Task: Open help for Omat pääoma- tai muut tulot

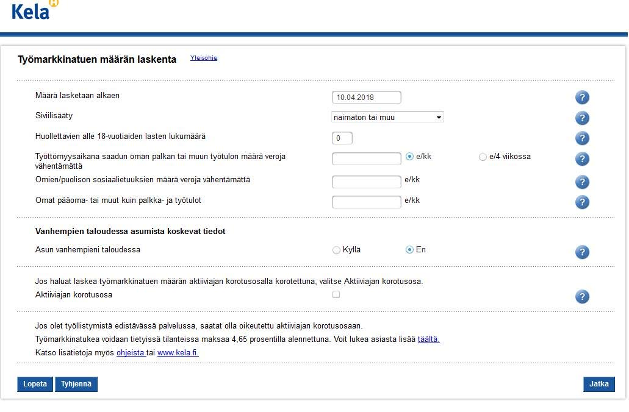Action: pos(582,202)
